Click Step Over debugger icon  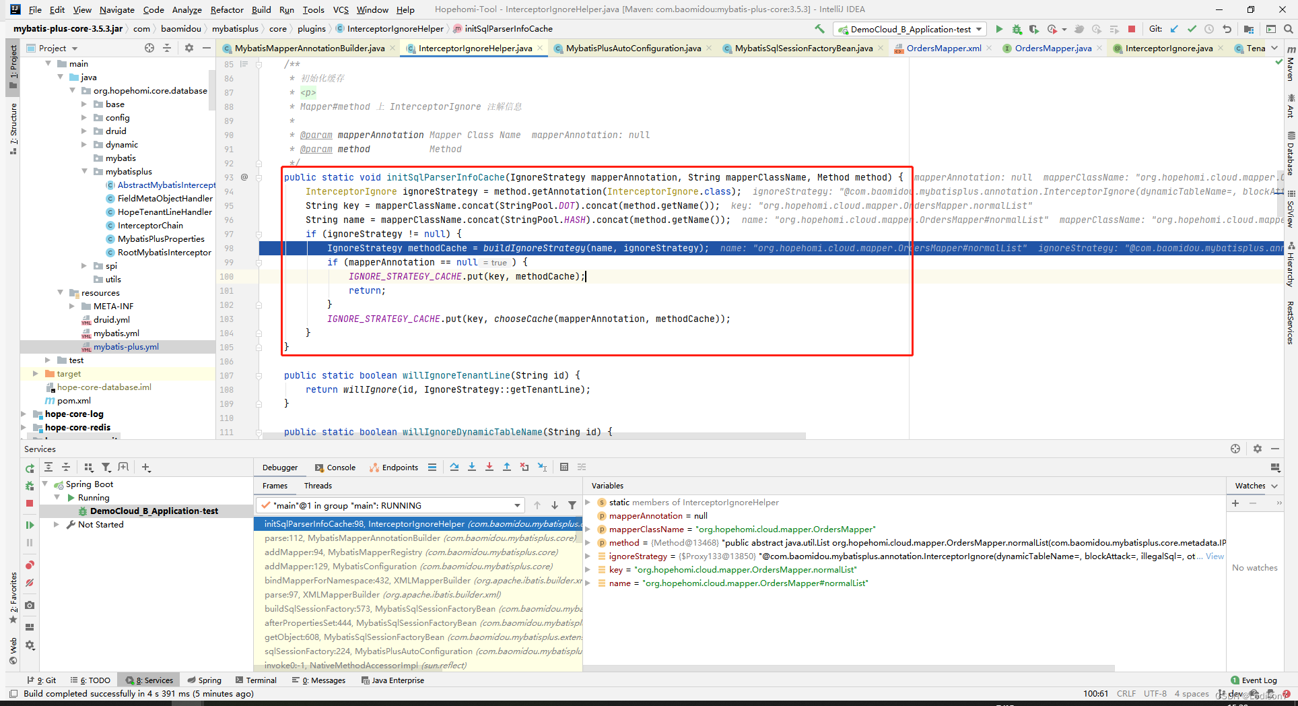(x=454, y=467)
